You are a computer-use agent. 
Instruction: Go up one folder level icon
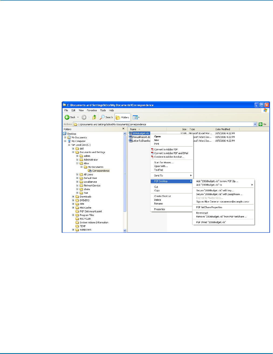(94, 117)
